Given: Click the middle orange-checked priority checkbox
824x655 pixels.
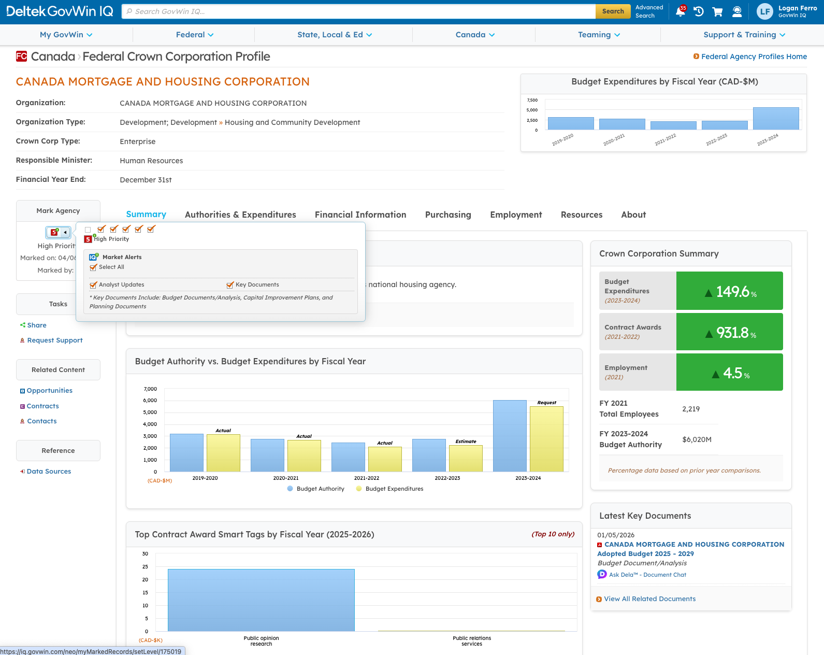Looking at the screenshot, I should tap(126, 229).
